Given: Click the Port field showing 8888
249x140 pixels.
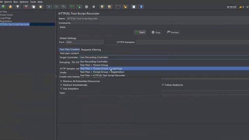Looking at the screenshot, I should point(84,42).
